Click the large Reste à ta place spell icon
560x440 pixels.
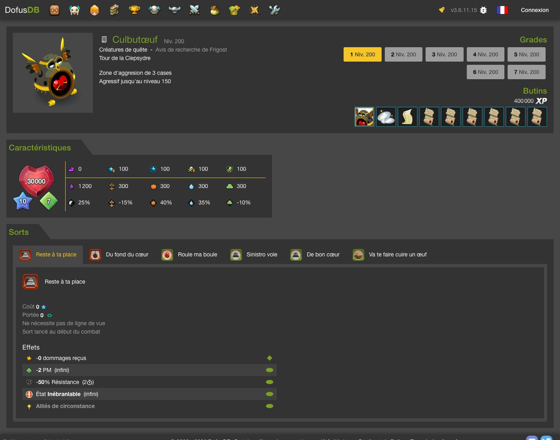click(x=30, y=282)
